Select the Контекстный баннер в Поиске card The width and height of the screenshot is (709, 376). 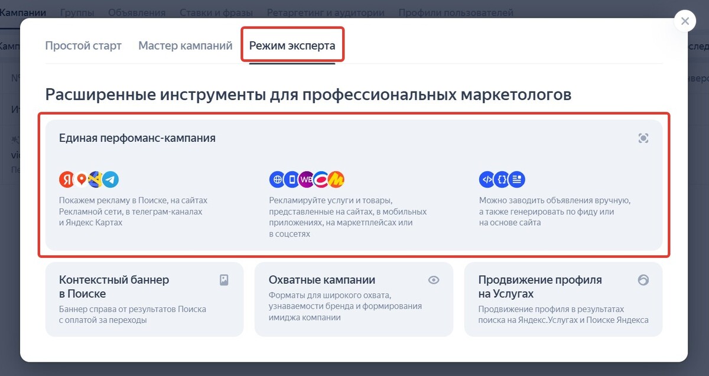[144, 299]
